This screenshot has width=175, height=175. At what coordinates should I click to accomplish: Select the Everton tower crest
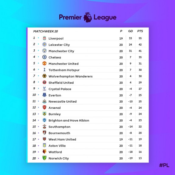pos(44,95)
